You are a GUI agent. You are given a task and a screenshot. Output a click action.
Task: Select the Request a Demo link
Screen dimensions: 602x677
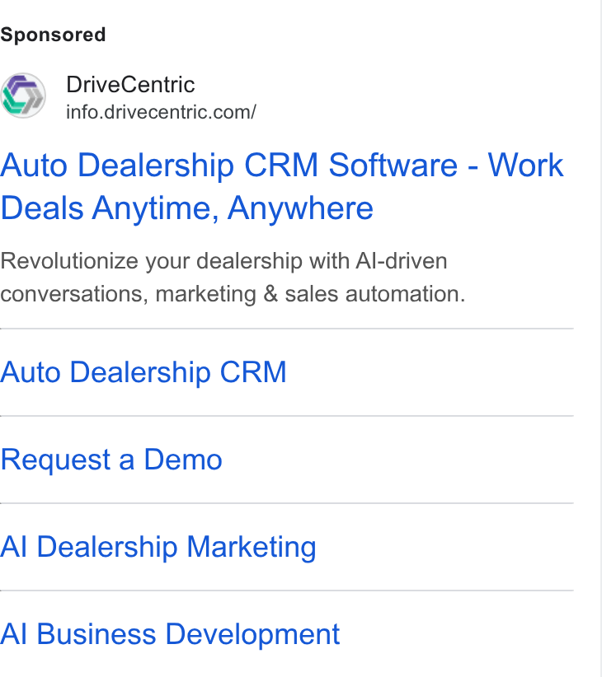point(111,460)
